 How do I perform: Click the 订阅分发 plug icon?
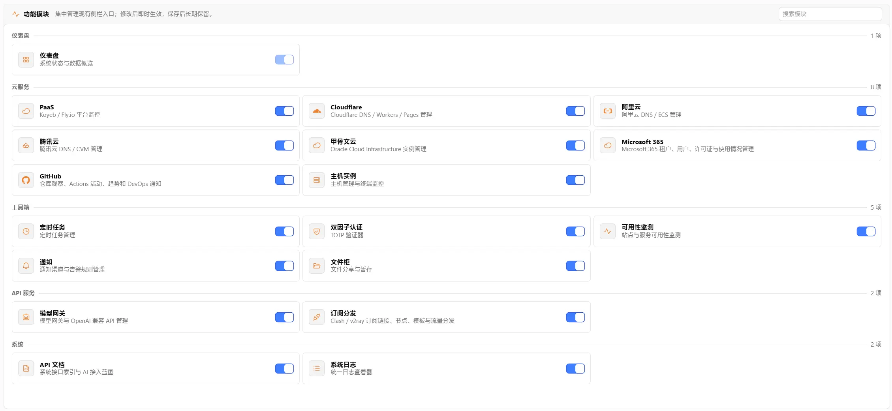(x=317, y=317)
